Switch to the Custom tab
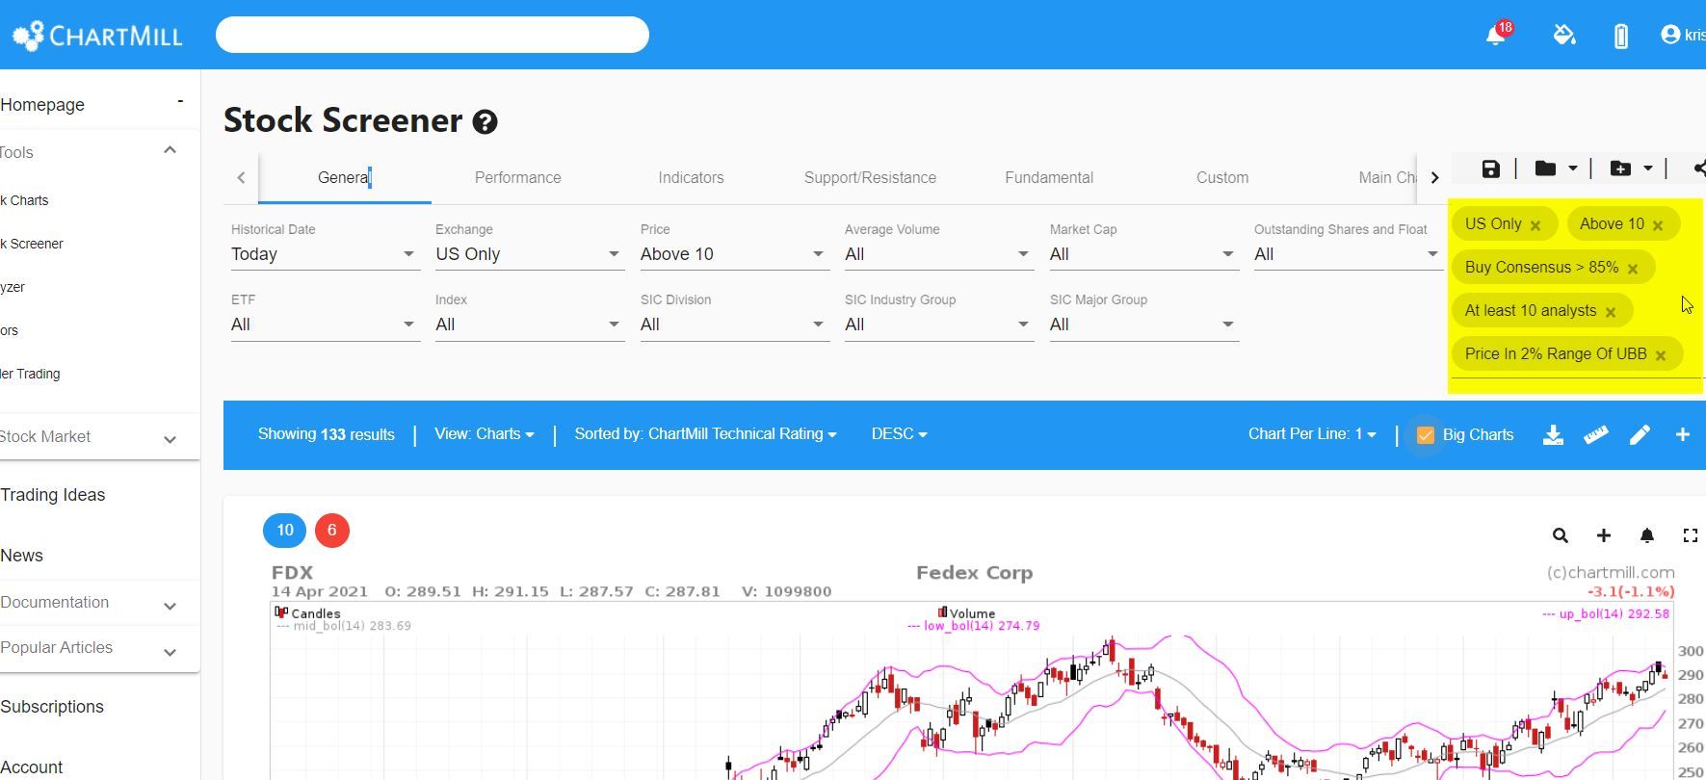1706x780 pixels. [1222, 177]
